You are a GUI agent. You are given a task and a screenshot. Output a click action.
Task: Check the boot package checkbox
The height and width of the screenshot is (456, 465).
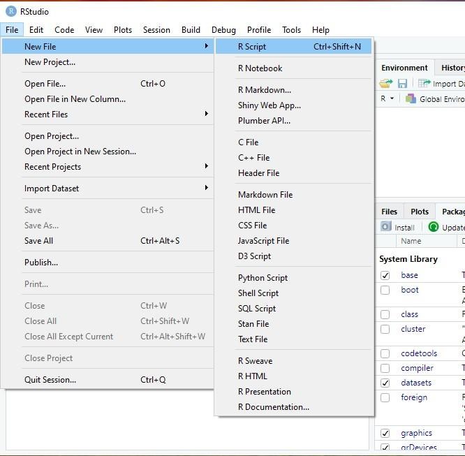[385, 290]
